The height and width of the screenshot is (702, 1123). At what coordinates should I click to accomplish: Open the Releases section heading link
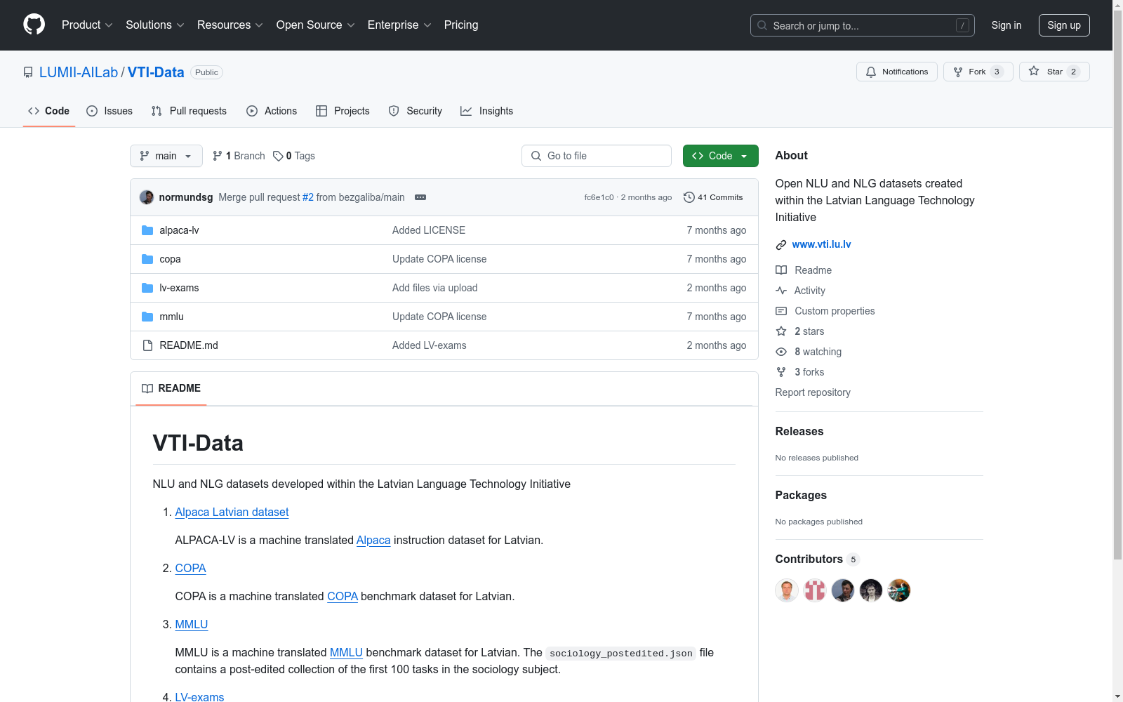(799, 432)
